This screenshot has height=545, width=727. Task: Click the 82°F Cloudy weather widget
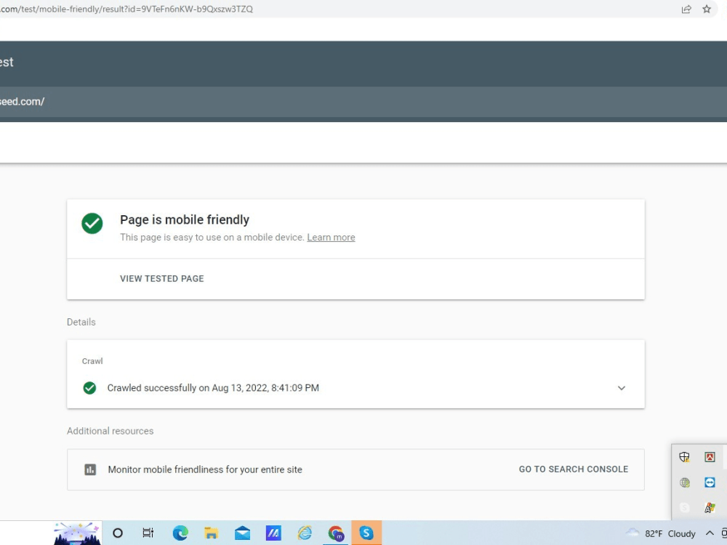[x=661, y=533]
